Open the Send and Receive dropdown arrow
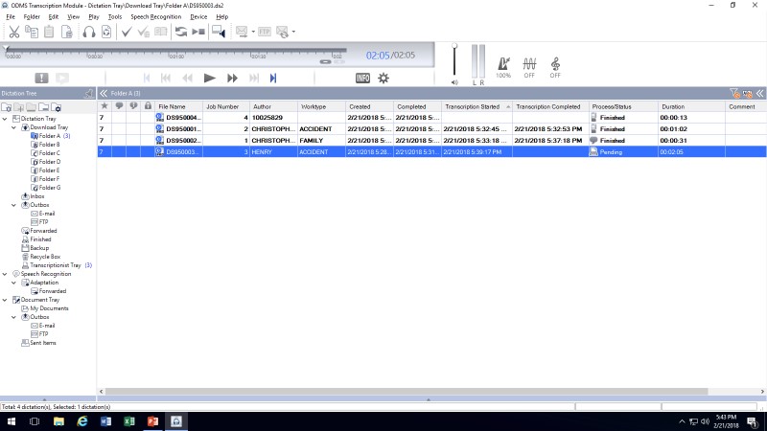Viewport: 767px width, 431px height. (293, 33)
